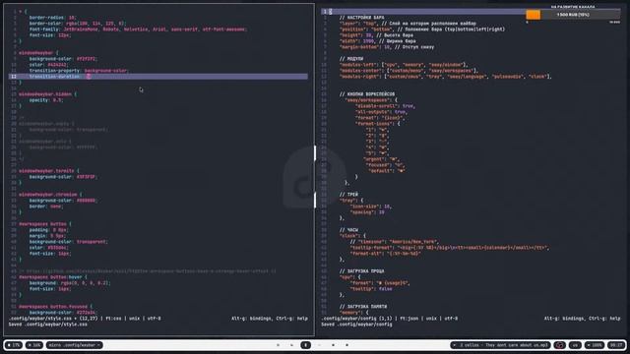The height and width of the screenshot is (354, 630).
Task: Click the '// МОДУЛИ' comment
Action: coord(350,59)
